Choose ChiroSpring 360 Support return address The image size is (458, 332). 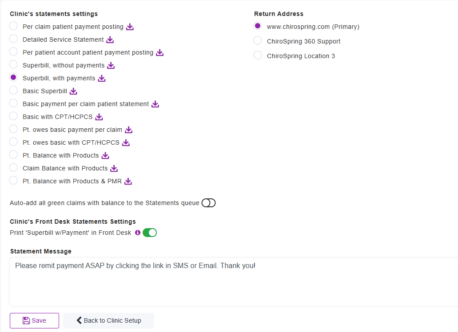click(258, 41)
